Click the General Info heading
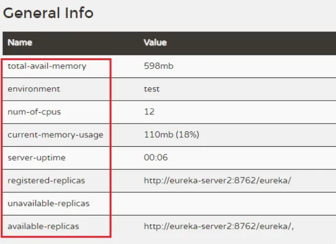Viewport: 336px width, 244px height. (x=48, y=13)
